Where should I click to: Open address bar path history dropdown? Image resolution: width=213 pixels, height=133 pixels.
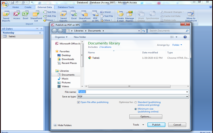tap(139, 31)
